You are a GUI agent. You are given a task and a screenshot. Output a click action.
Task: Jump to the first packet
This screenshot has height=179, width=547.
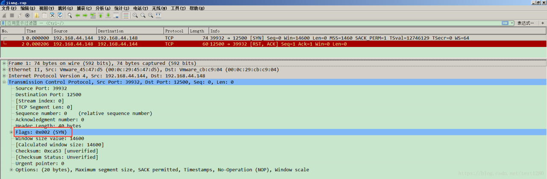coord(100,15)
